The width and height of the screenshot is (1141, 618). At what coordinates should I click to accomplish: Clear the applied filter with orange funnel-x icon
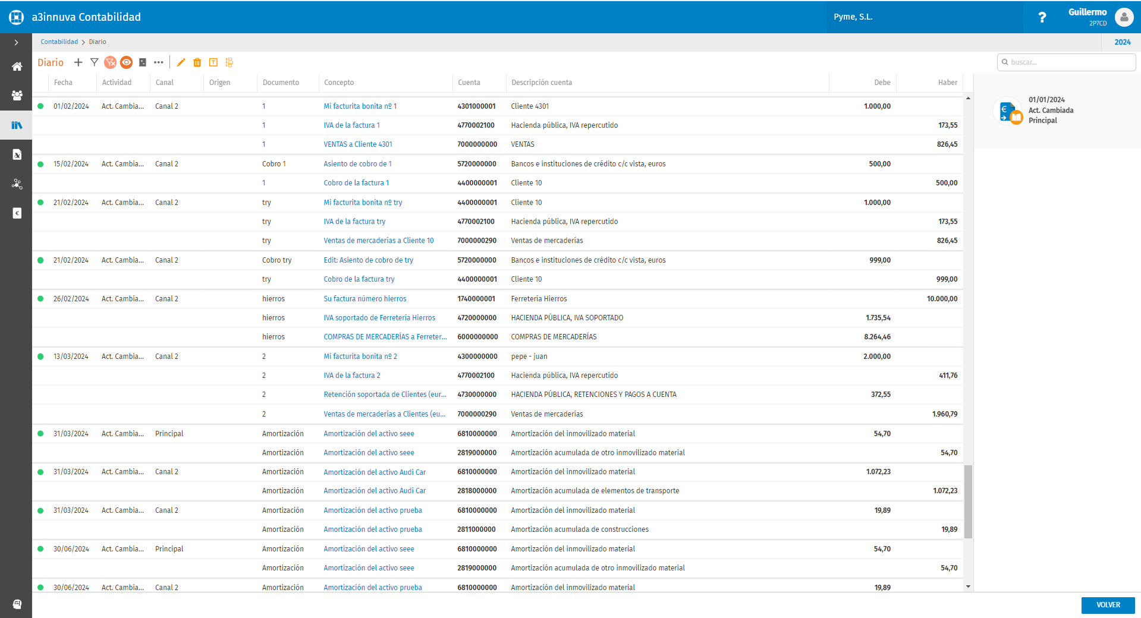click(110, 62)
